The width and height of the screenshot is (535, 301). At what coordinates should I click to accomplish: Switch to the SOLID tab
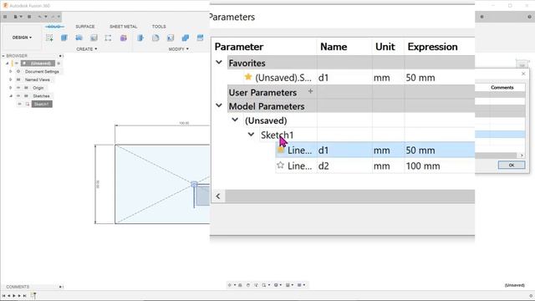(54, 26)
